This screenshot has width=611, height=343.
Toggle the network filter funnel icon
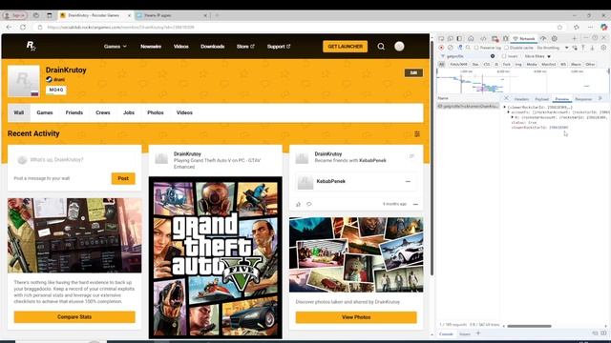click(460, 48)
